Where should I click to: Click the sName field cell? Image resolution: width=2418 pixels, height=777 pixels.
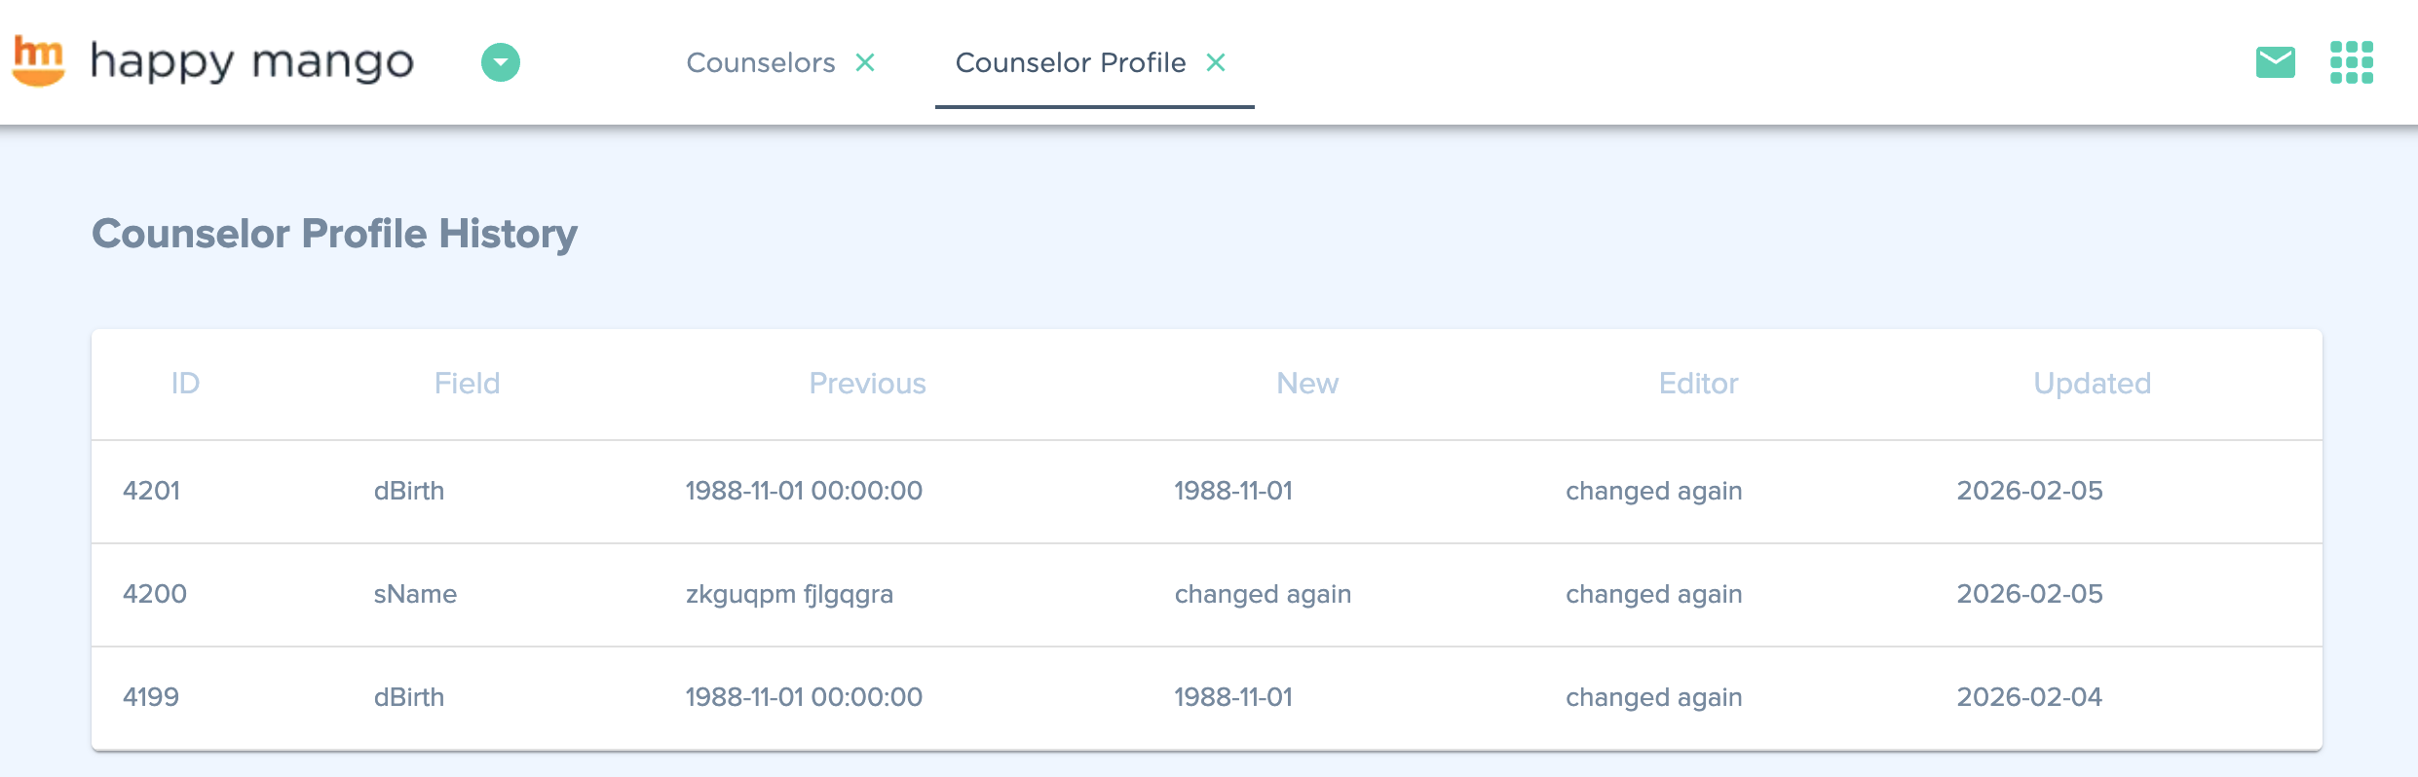coord(415,594)
